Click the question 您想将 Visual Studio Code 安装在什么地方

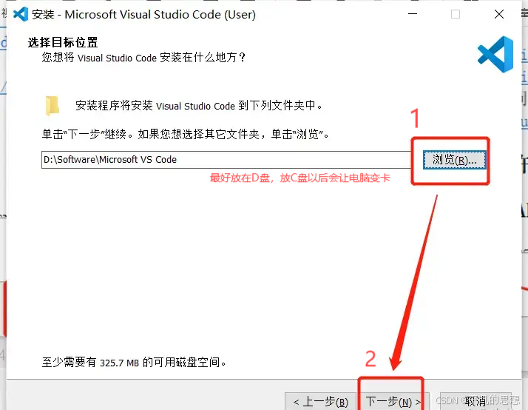coord(143,57)
